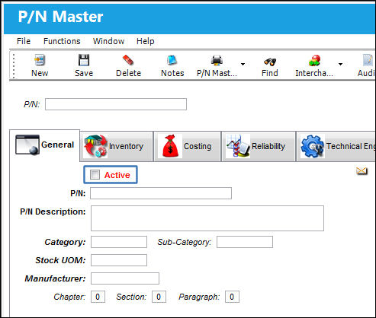Switch to the Inventory tab
This screenshot has height=318, width=376.
point(117,146)
